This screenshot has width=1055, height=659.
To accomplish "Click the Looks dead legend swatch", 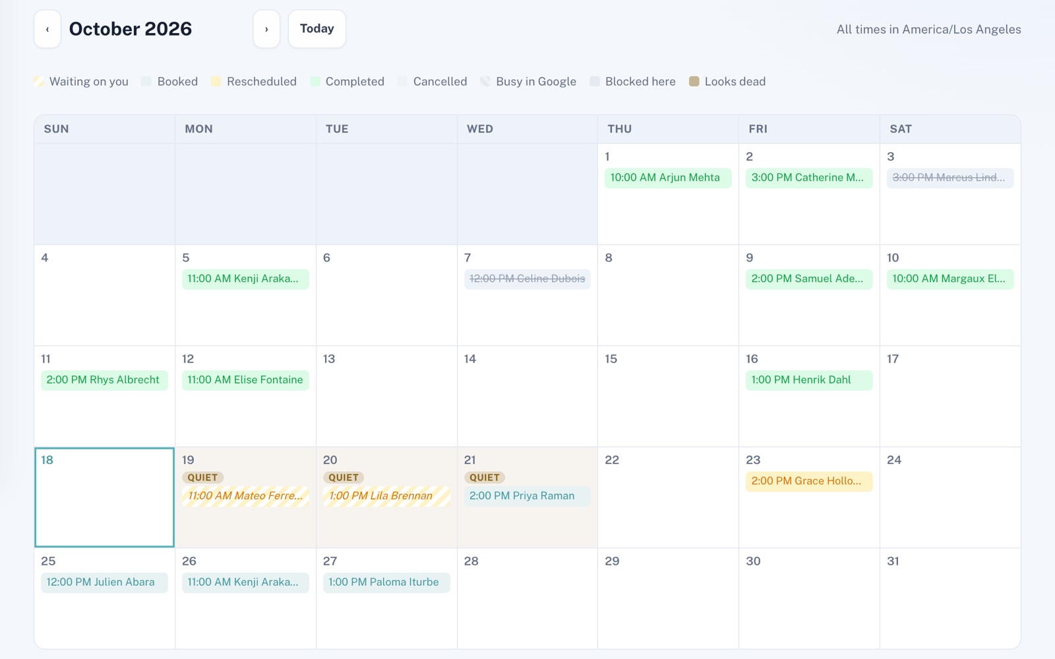I will [694, 81].
